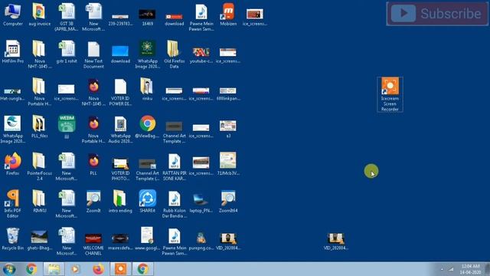Select the youtube-c image thumbnail
The height and width of the screenshot is (276, 490).
click(201, 54)
